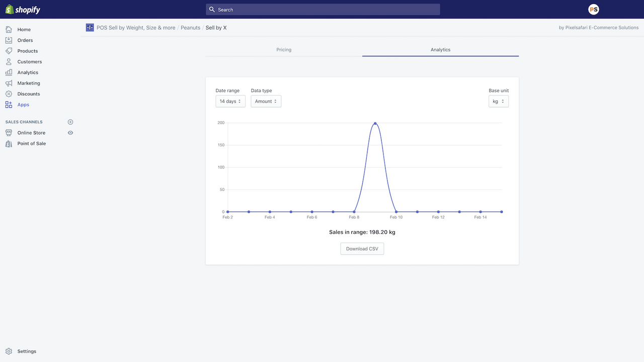Click the Feb 8 data point on the chart line
Image resolution: width=644 pixels, height=362 pixels.
click(x=354, y=212)
